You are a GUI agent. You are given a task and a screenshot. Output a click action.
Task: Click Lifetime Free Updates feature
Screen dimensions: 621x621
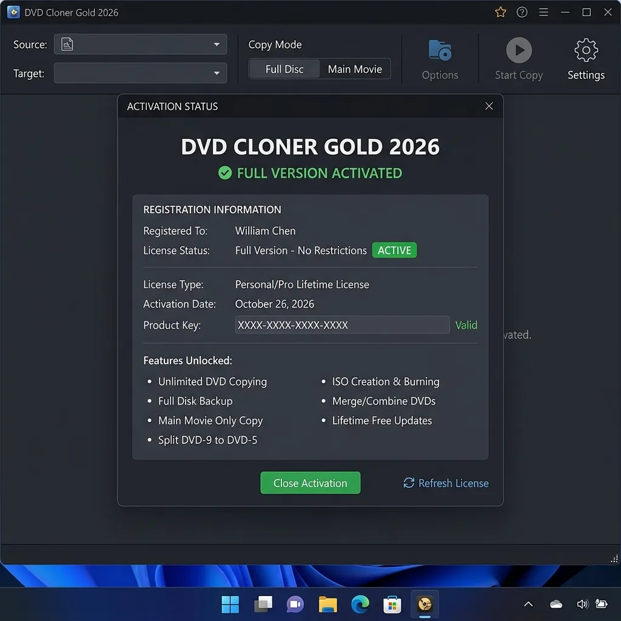[382, 421]
